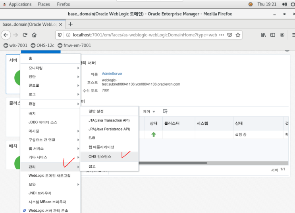Image resolution: width=295 pixels, height=213 pixels.
Task: Expand the 보안 submenu
Action: pos(50,184)
